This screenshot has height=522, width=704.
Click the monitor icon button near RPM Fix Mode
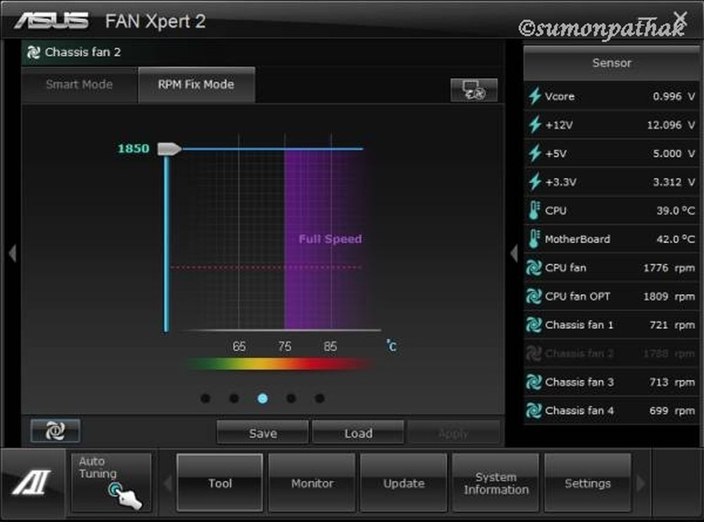[473, 90]
